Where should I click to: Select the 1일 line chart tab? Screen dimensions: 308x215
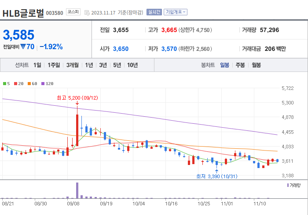(x=37, y=65)
